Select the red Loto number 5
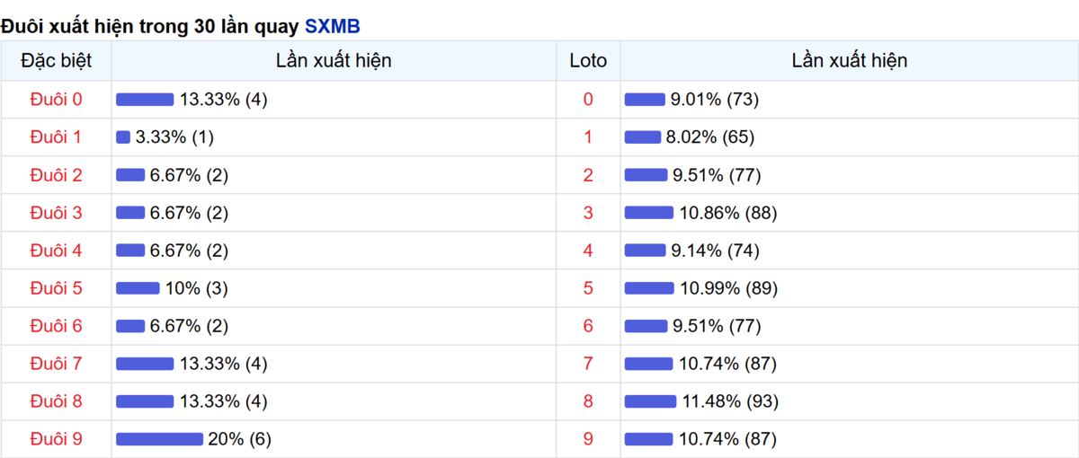Viewport: 1079px width, 458px height. [x=588, y=288]
